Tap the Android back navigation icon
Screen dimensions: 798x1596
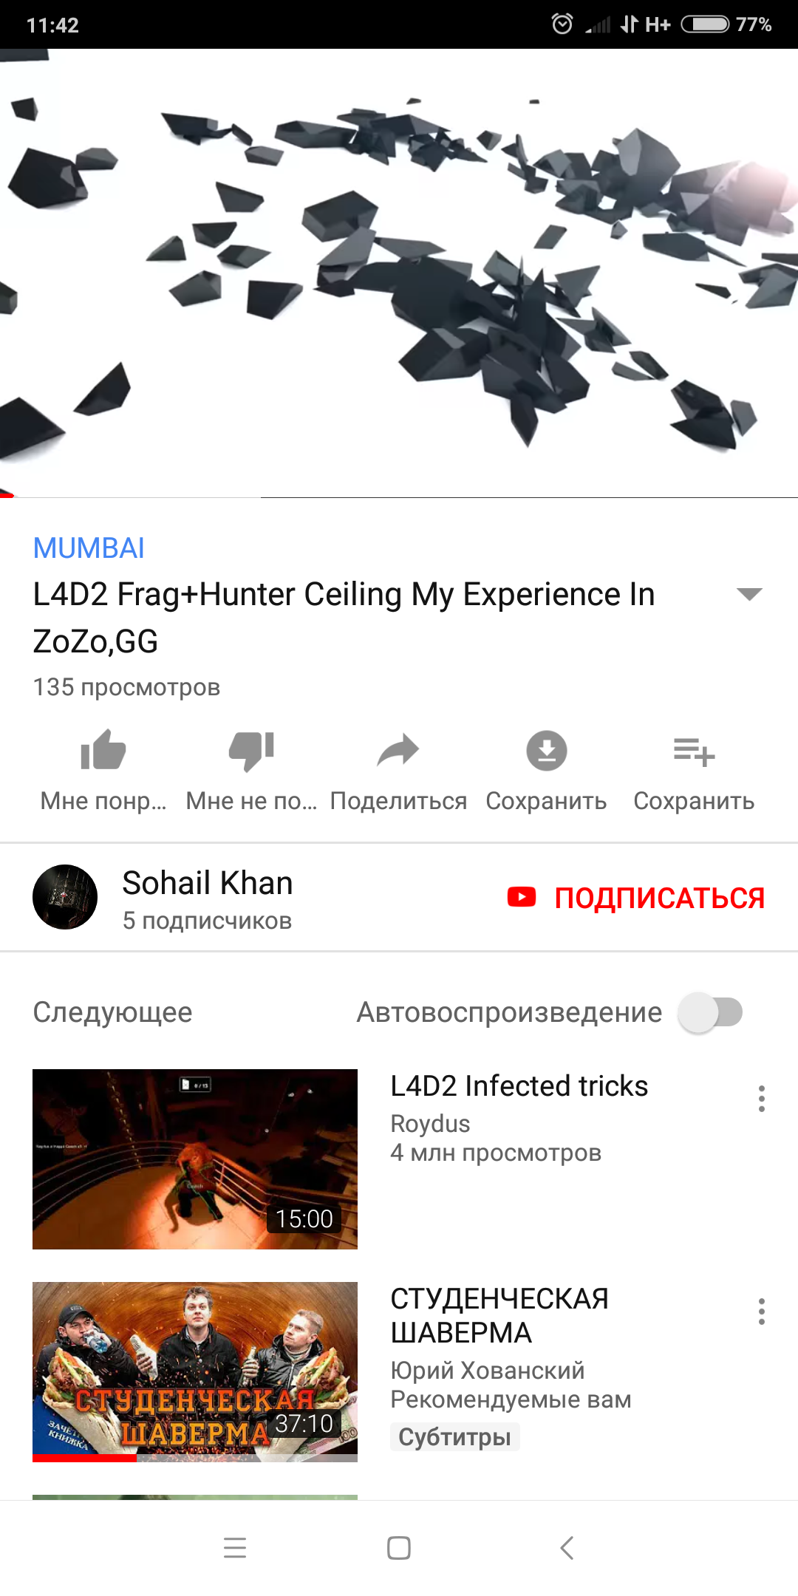567,1548
